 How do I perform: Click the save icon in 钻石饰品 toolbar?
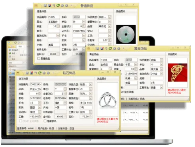tap(27, 73)
